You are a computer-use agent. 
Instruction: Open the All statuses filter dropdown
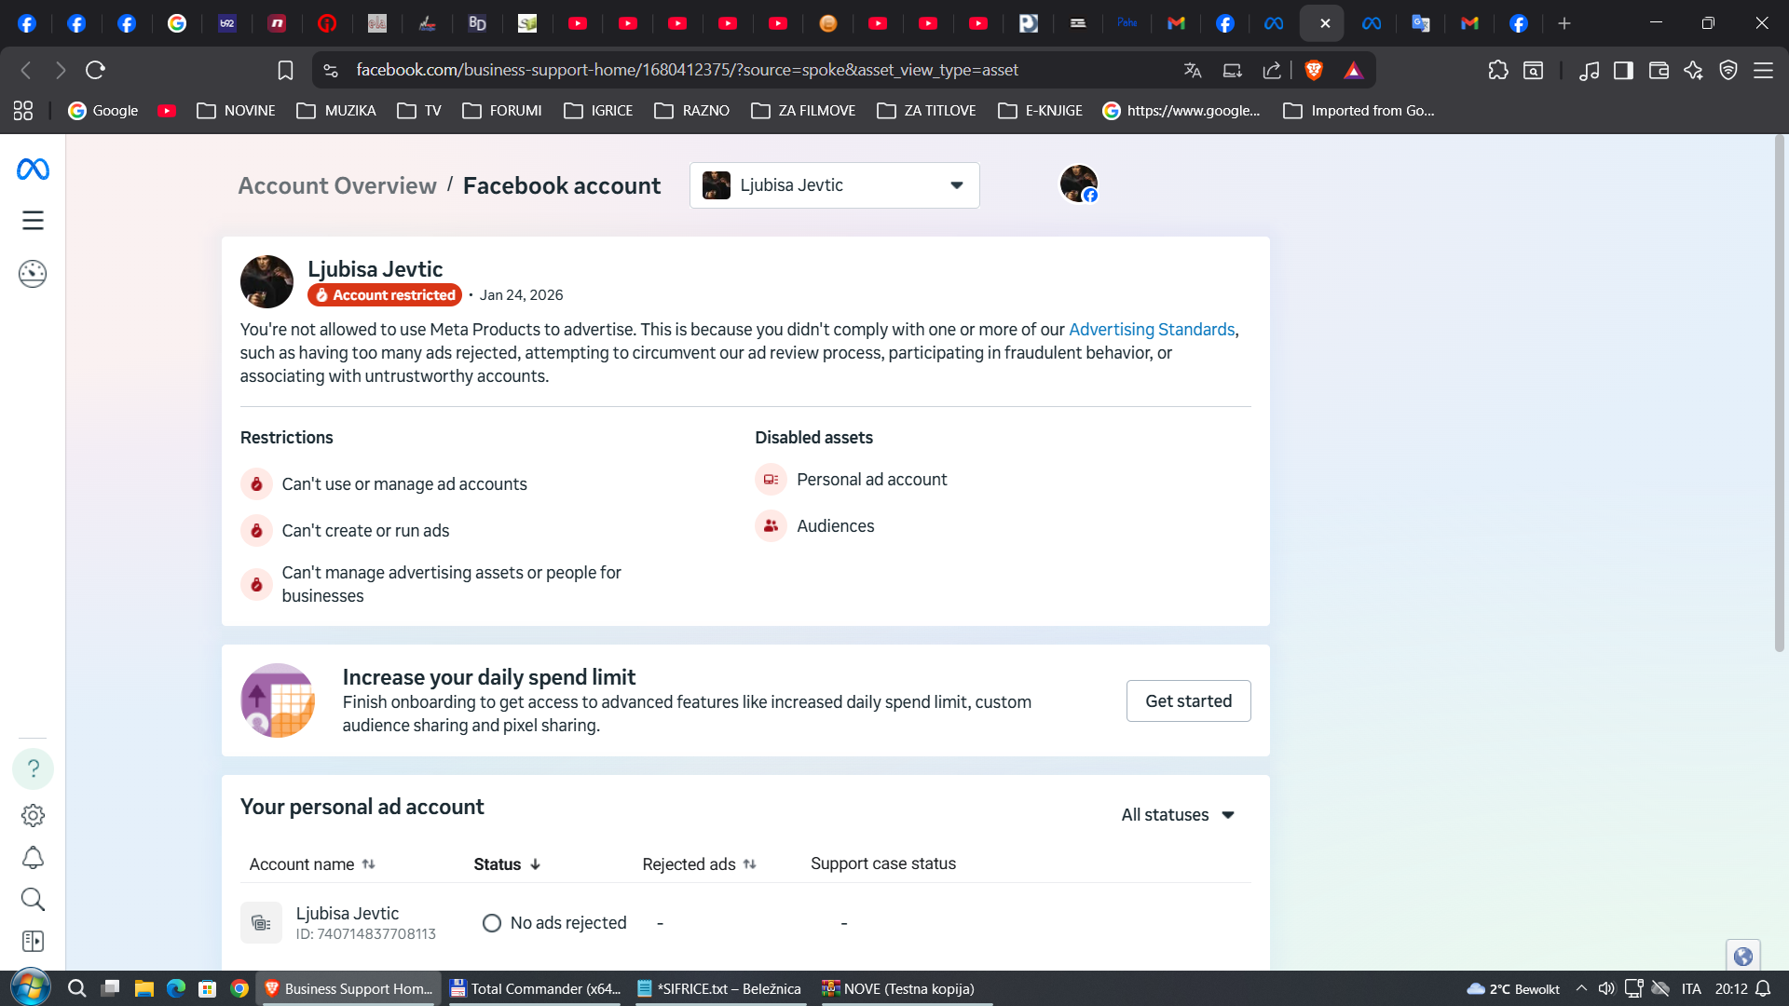pyautogui.click(x=1178, y=815)
